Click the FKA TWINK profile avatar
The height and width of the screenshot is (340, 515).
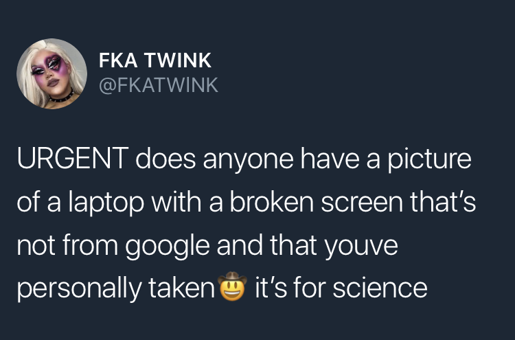tap(52, 73)
